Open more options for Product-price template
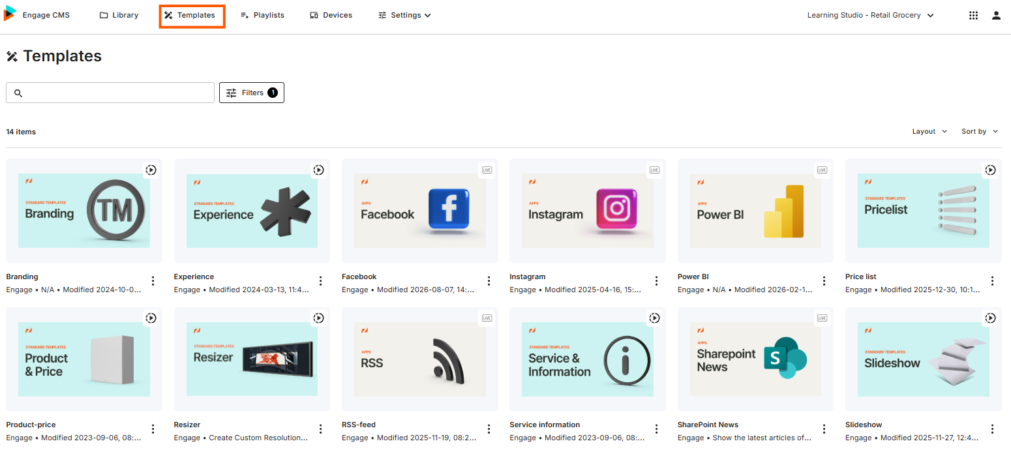This screenshot has height=452, width=1011. [x=153, y=429]
